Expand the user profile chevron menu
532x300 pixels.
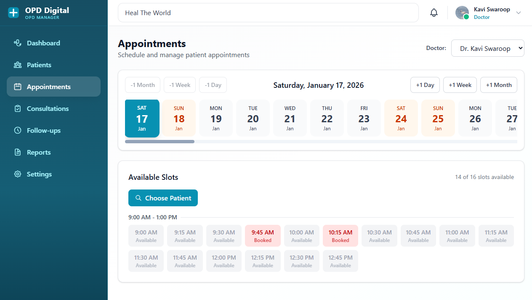tap(519, 13)
